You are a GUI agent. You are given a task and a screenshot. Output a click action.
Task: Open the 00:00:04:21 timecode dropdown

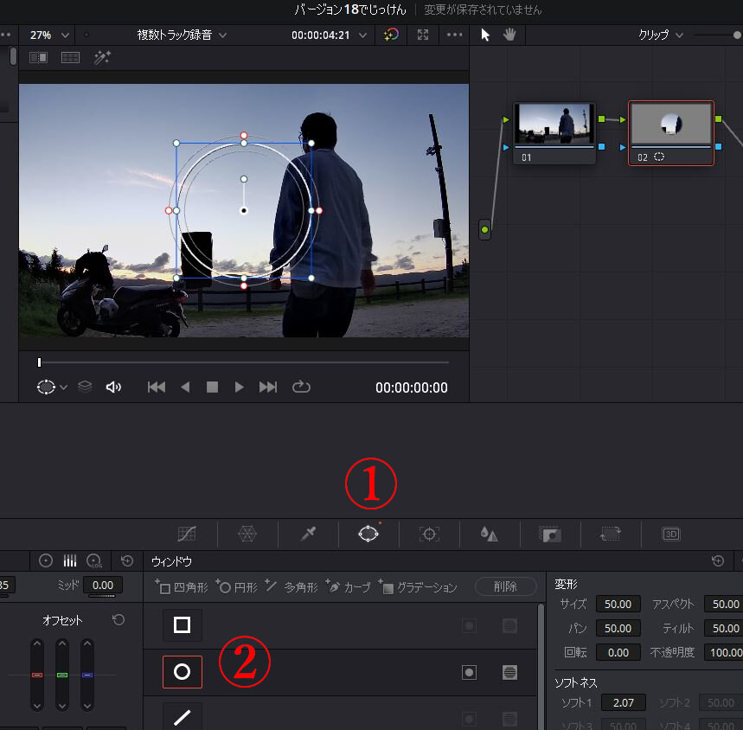pos(329,35)
